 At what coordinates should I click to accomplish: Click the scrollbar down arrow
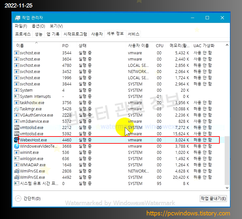click(227, 188)
